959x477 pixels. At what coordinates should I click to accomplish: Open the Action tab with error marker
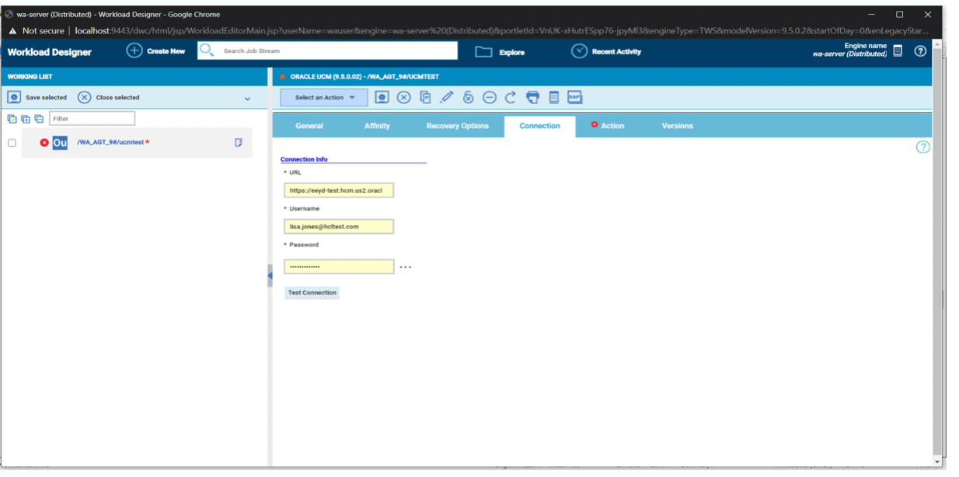click(611, 125)
